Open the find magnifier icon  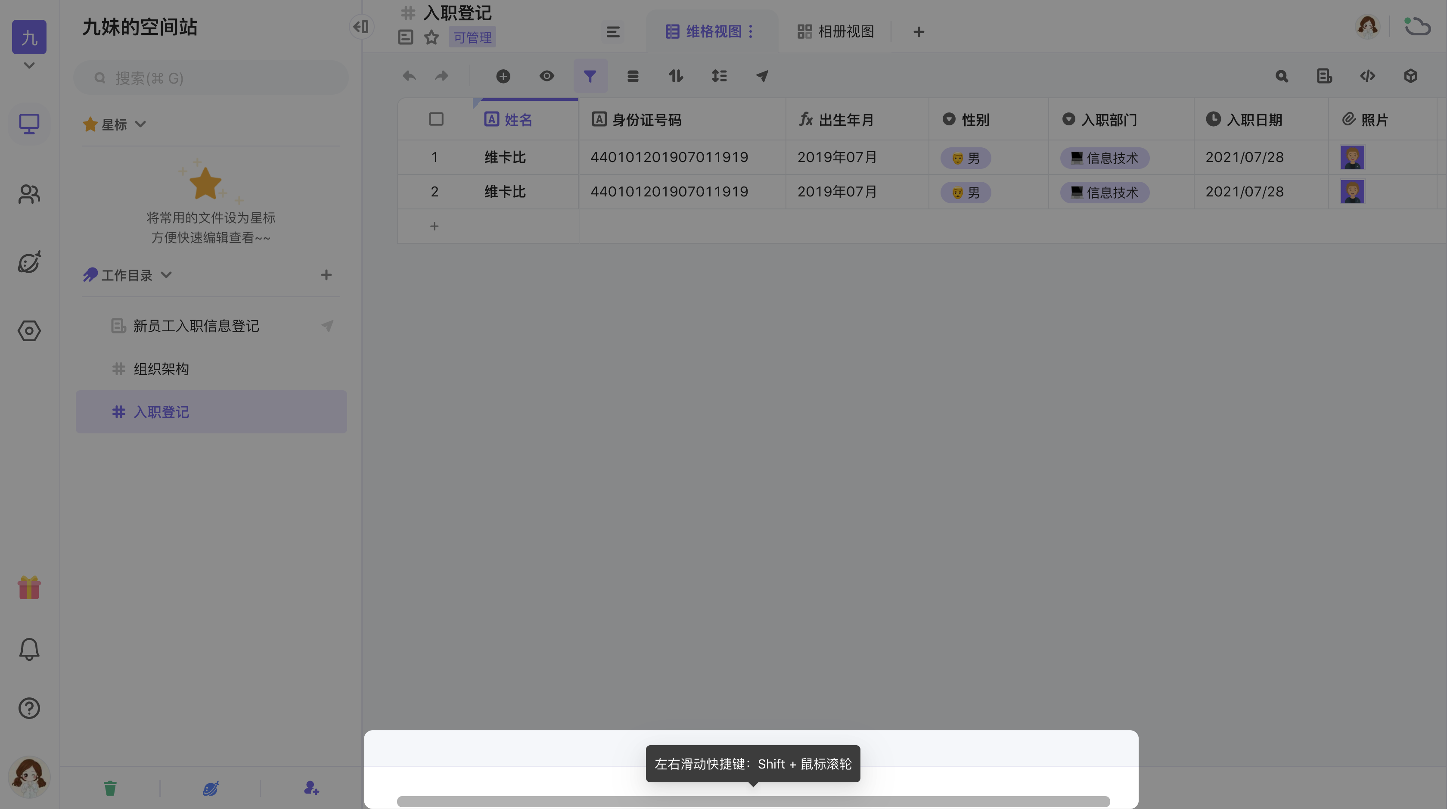(1282, 76)
